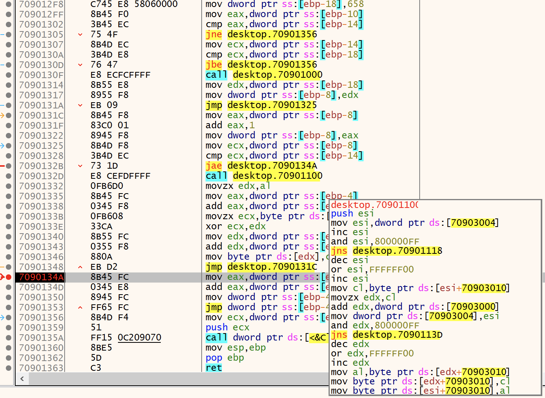545x398 pixels.
Task: Click the red down-arrow beside bytes 75 4F
Action: point(80,35)
